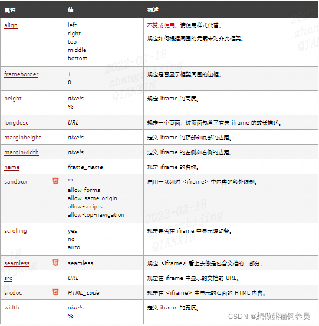Select the 描述 column header
Screen dimensions: 319x326
coord(153,10)
